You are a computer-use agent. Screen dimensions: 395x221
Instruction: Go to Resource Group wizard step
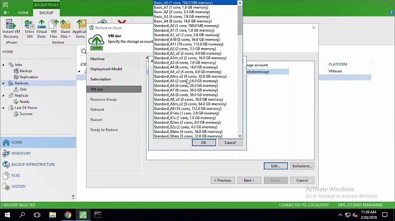[x=103, y=100]
